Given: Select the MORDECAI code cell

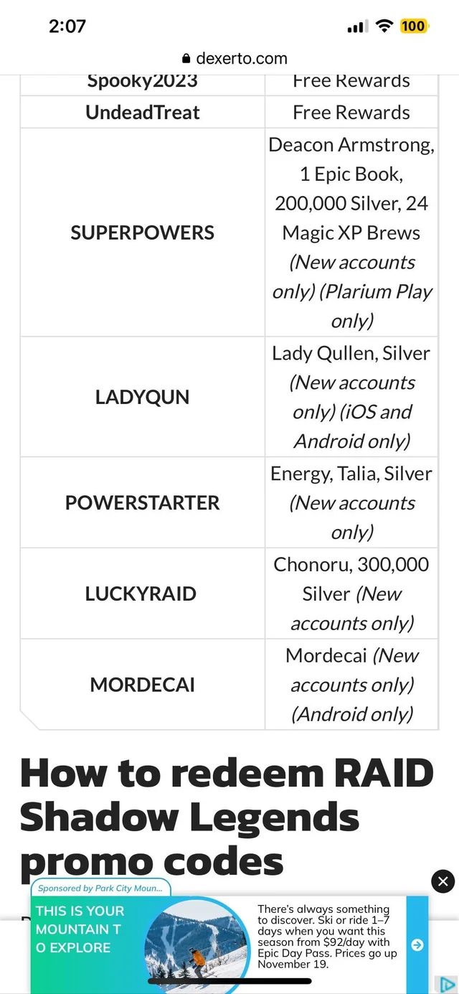Looking at the screenshot, I should point(142,684).
